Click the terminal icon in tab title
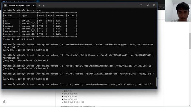191x107 pixels. 5,6
